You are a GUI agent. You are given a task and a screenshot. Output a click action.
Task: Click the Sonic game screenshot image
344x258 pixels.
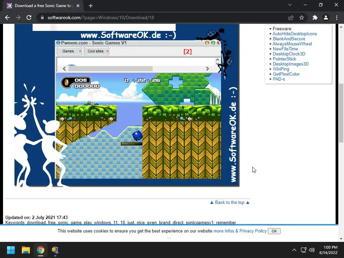pos(127,105)
